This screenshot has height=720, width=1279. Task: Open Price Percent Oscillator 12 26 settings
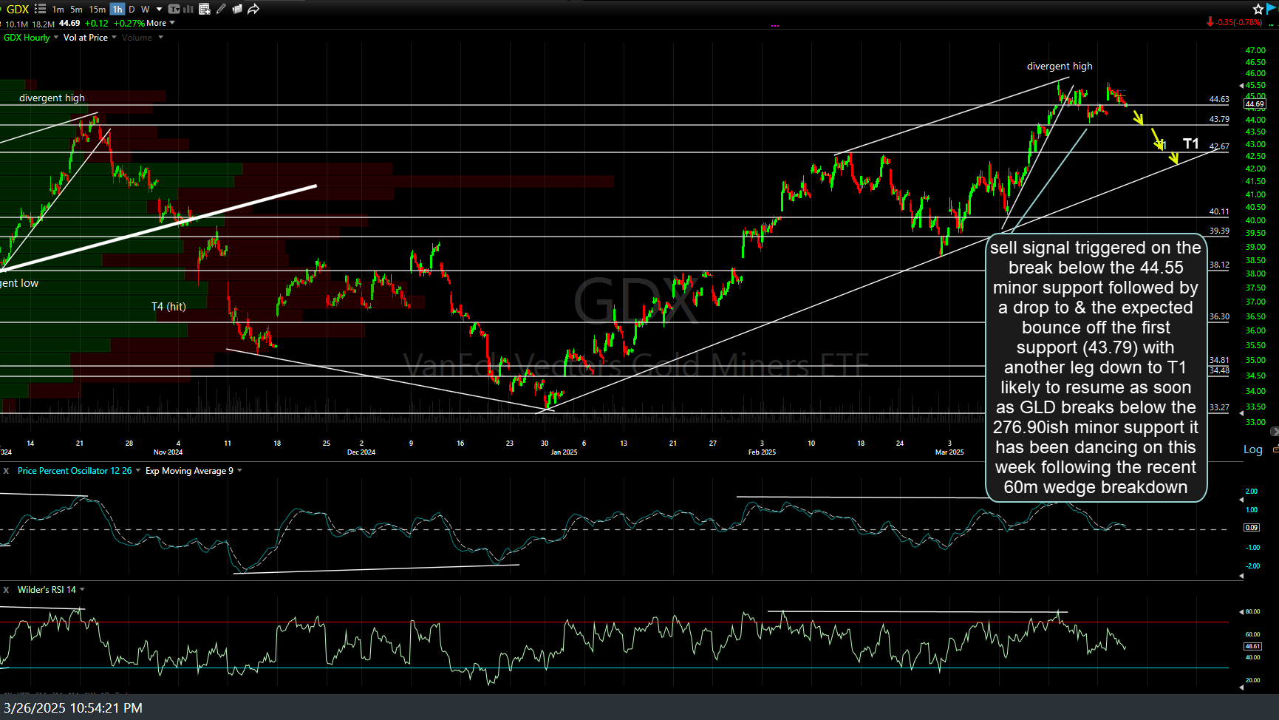(x=76, y=470)
